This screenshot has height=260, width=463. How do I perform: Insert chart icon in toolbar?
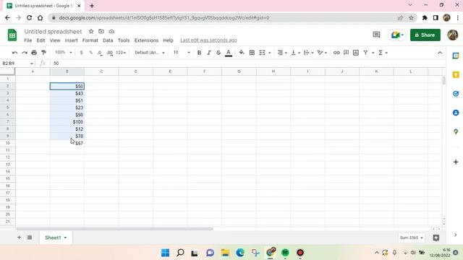tap(356, 53)
